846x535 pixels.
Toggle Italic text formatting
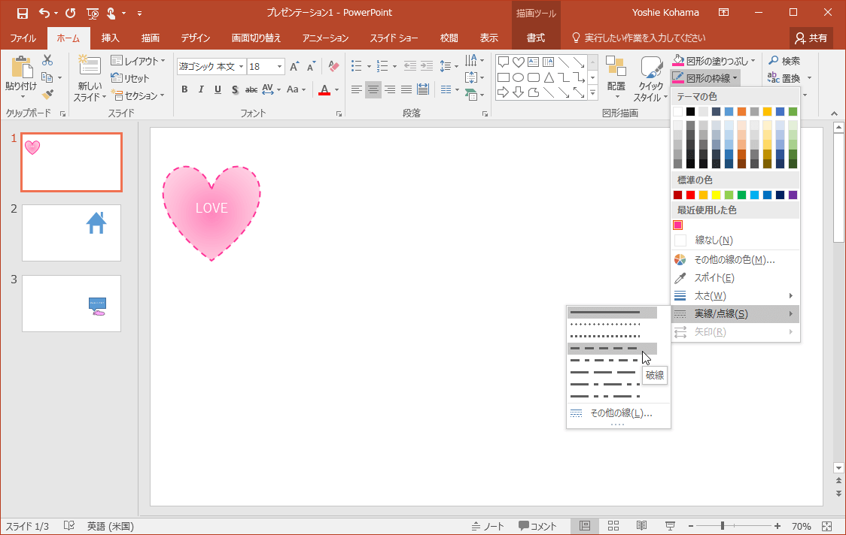pyautogui.click(x=201, y=90)
